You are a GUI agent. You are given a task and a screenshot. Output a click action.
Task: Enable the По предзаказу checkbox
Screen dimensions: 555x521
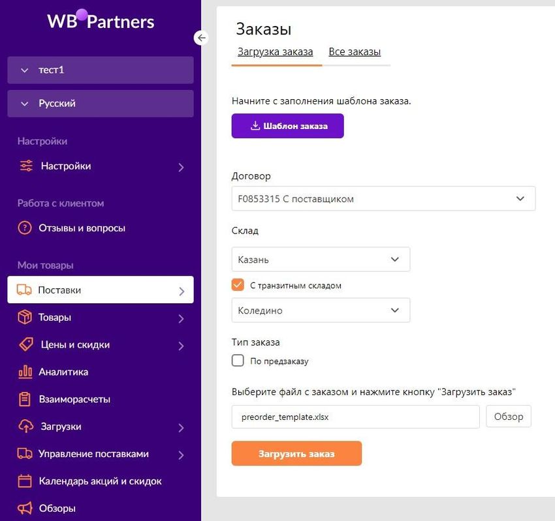[238, 361]
